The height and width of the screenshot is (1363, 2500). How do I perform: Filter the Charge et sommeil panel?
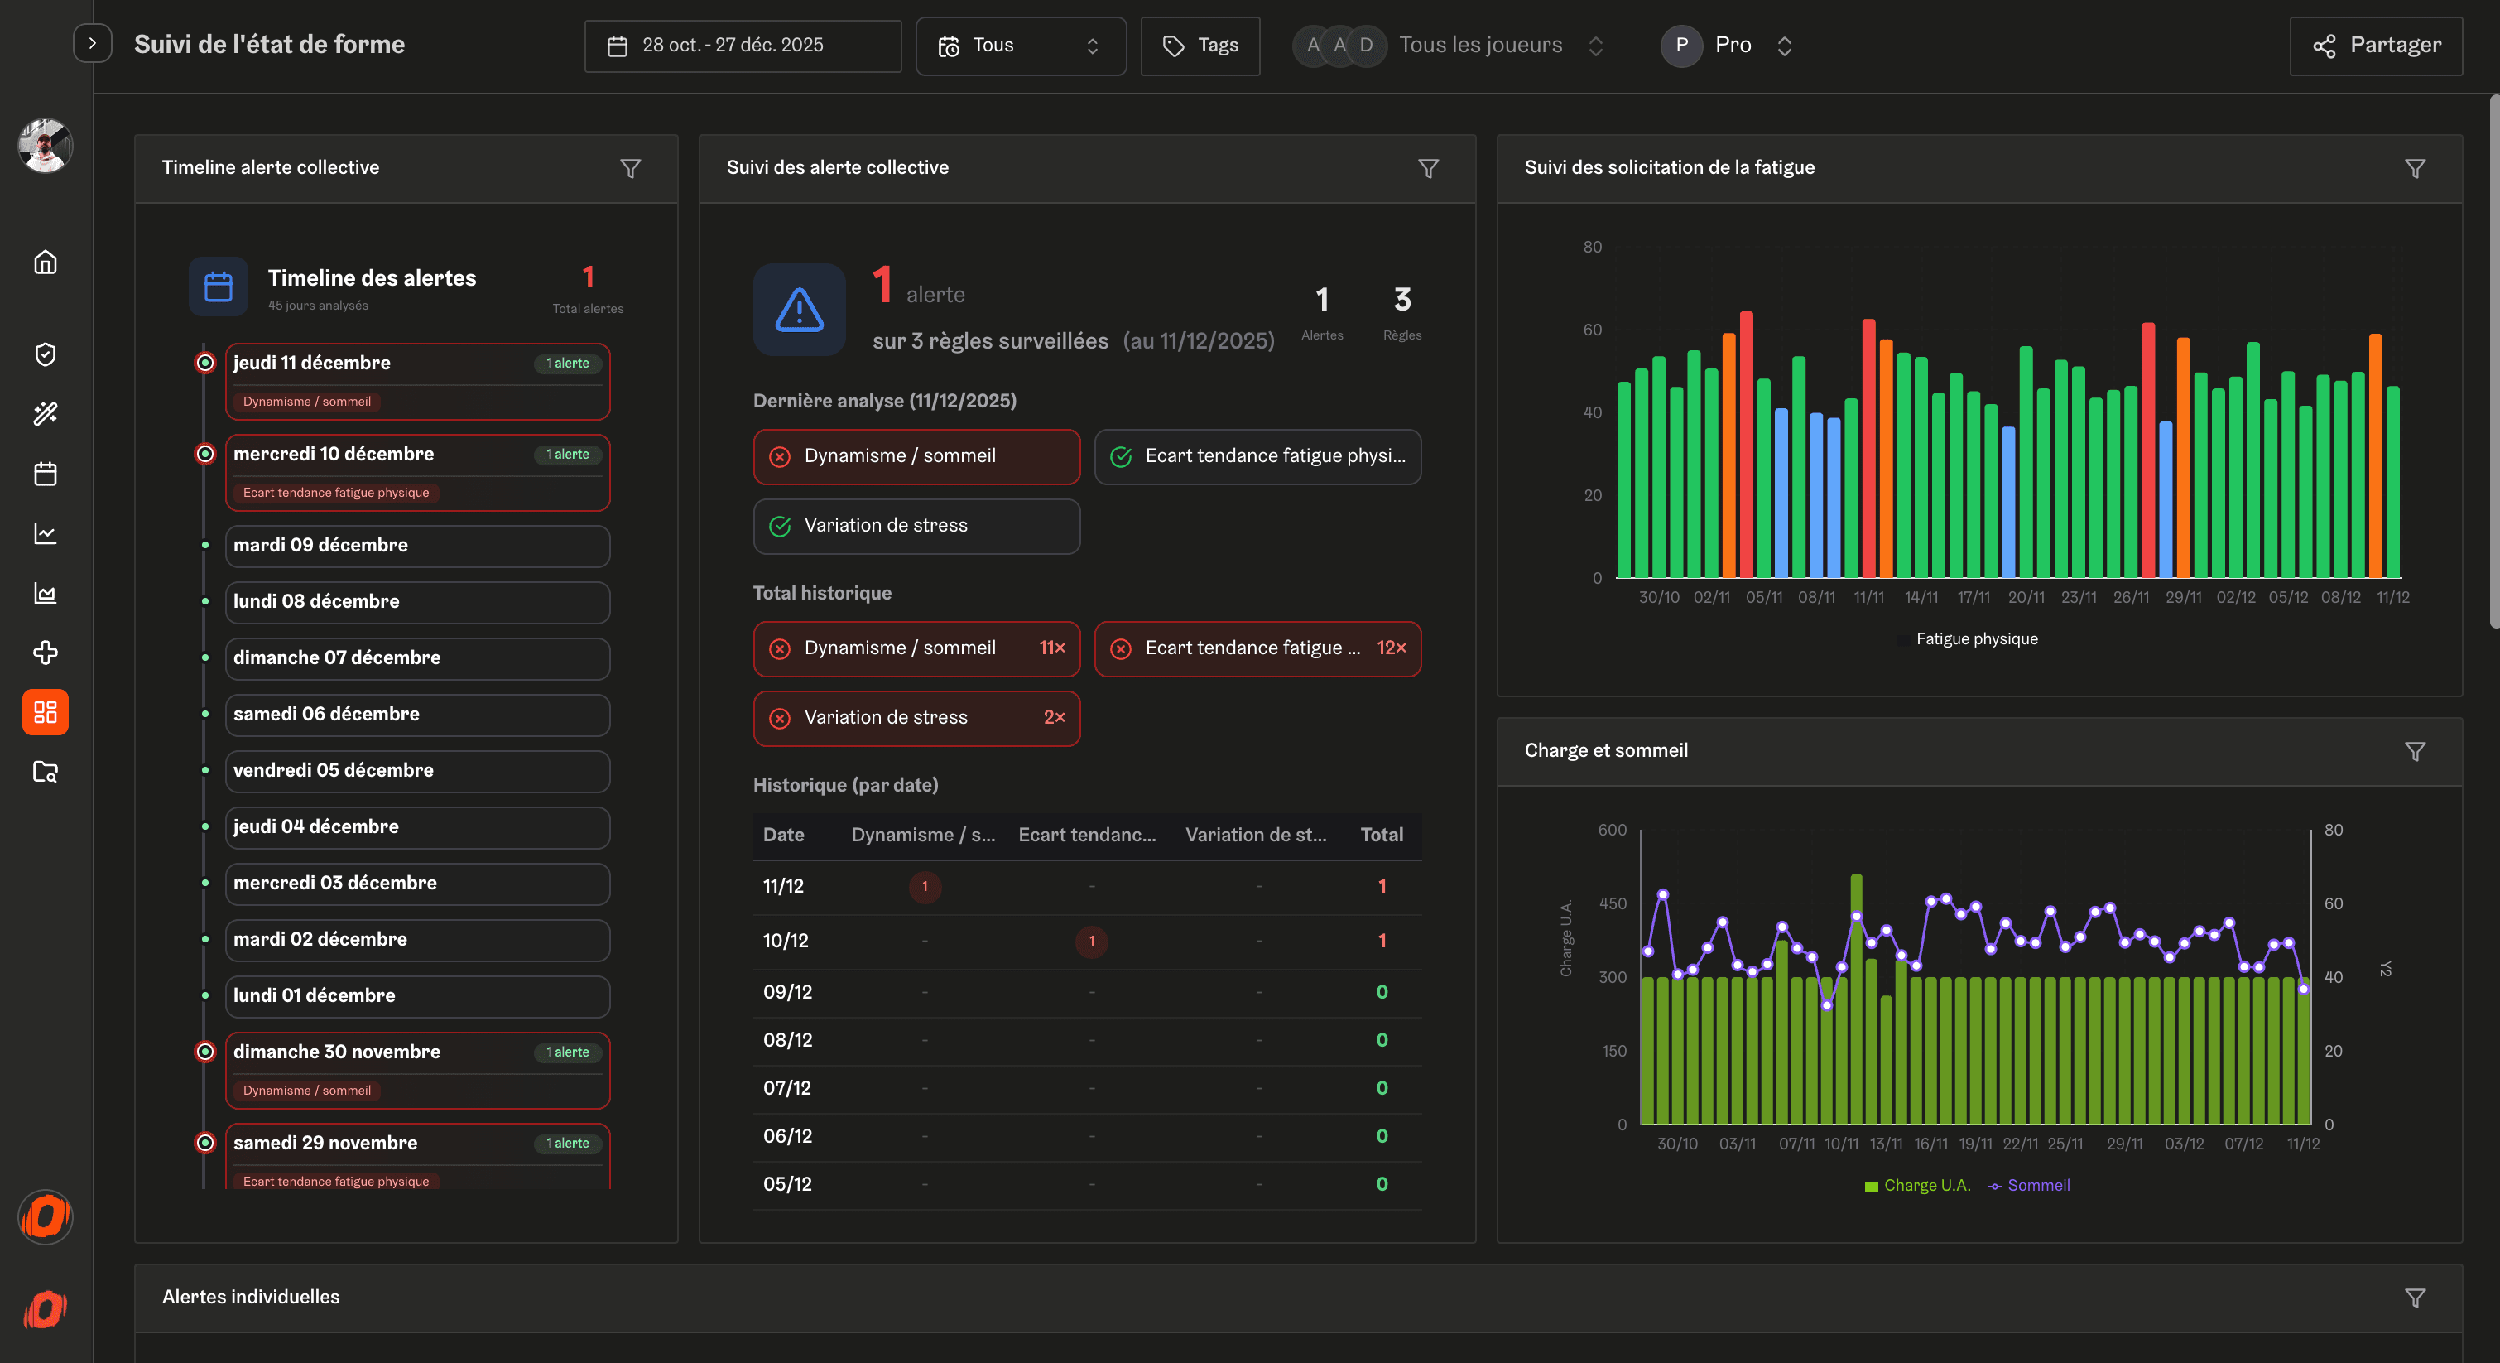pyautogui.click(x=2415, y=751)
